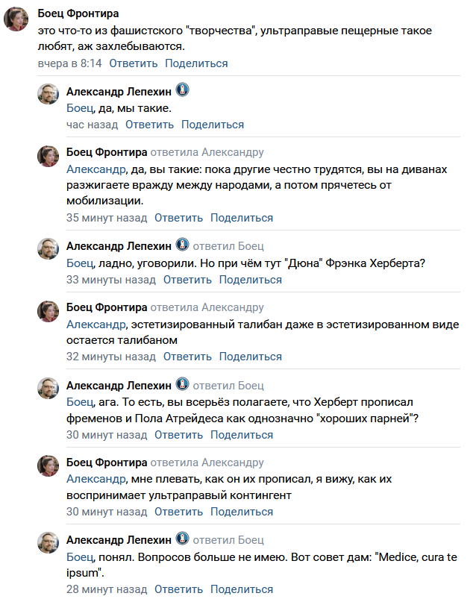Click badge icon in the 33 minutes ago reply
Image resolution: width=473 pixels, height=599 pixels.
pyautogui.click(x=182, y=245)
